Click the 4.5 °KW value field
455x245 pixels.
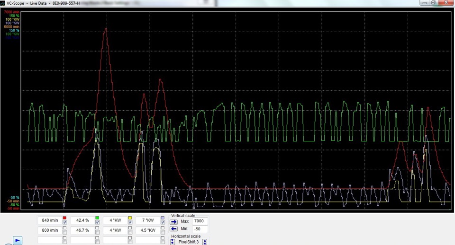[x=148, y=230]
